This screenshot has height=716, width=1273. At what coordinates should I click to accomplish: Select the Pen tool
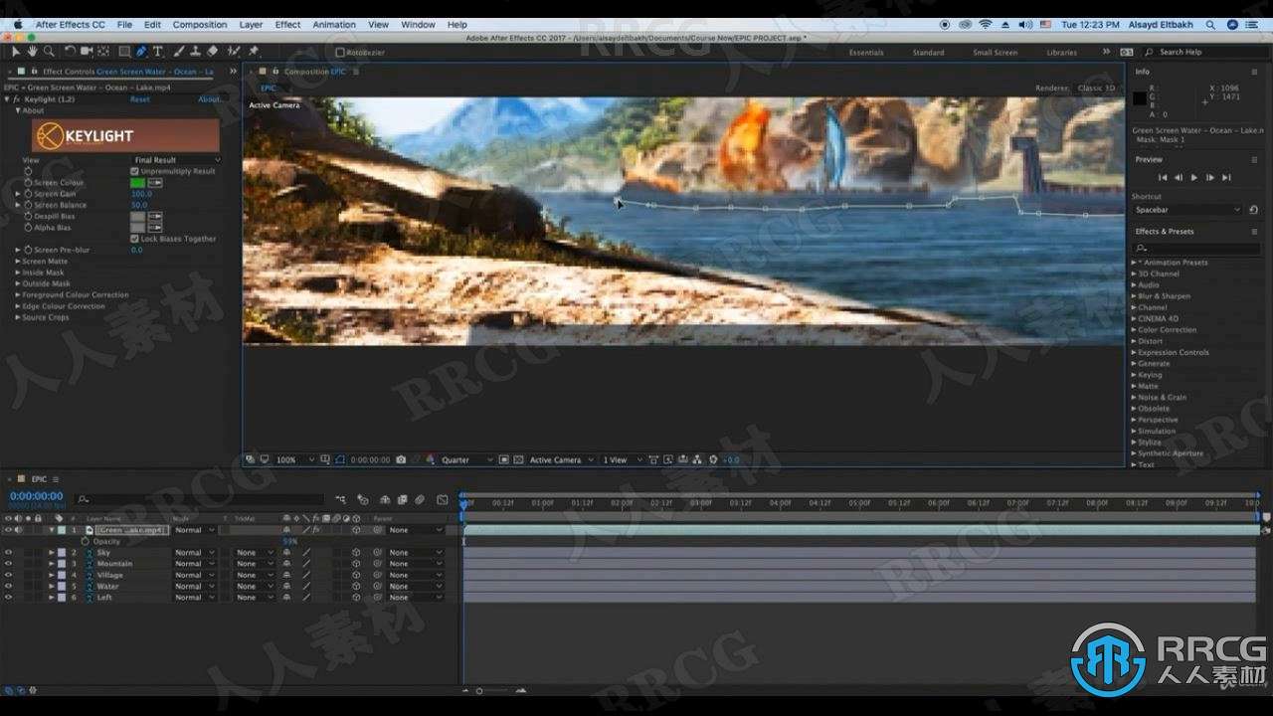141,51
